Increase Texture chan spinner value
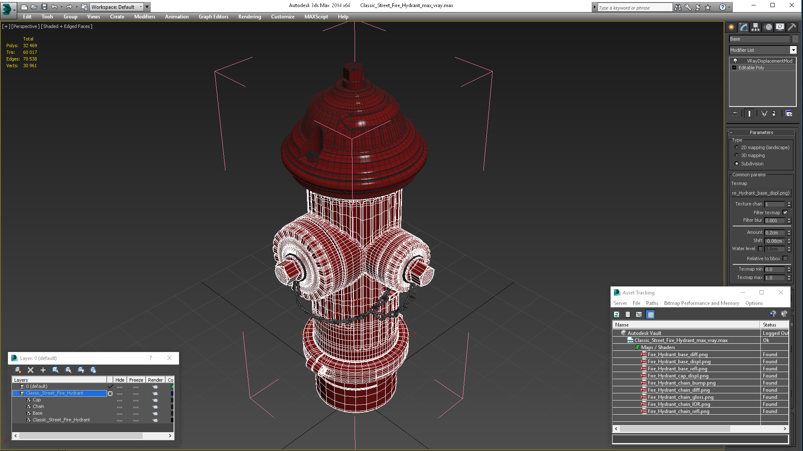This screenshot has width=803, height=451. coord(789,203)
